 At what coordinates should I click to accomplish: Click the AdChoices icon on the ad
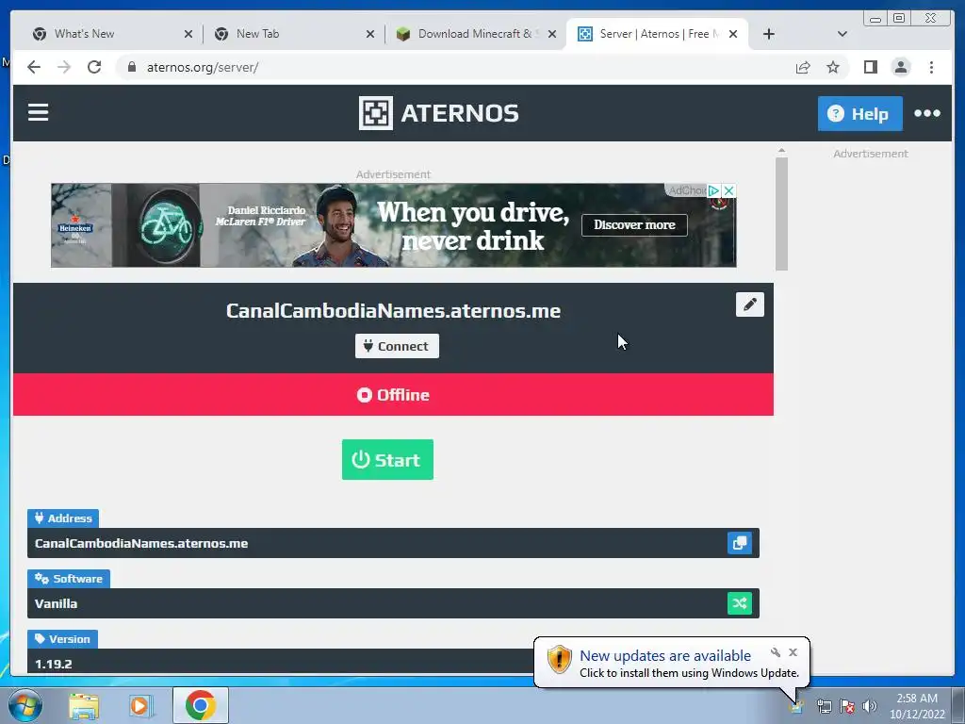point(714,190)
